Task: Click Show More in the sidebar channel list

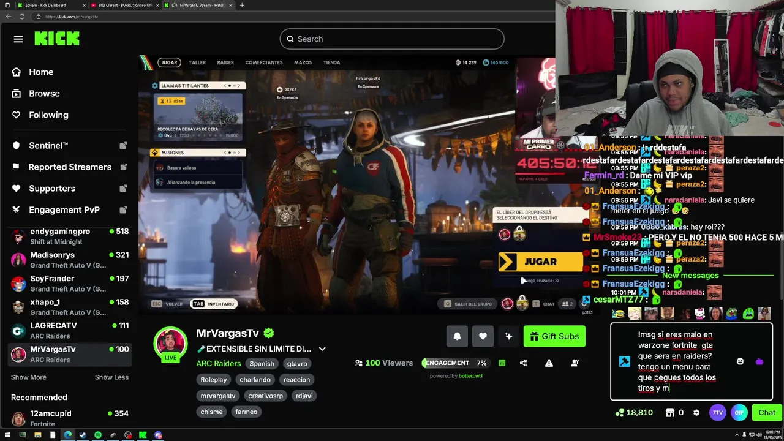Action: [28, 377]
